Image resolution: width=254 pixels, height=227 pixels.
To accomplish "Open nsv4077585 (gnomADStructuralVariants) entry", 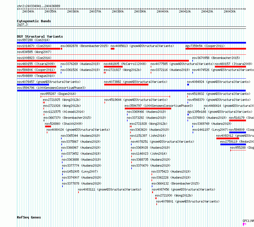I will (182, 64).
